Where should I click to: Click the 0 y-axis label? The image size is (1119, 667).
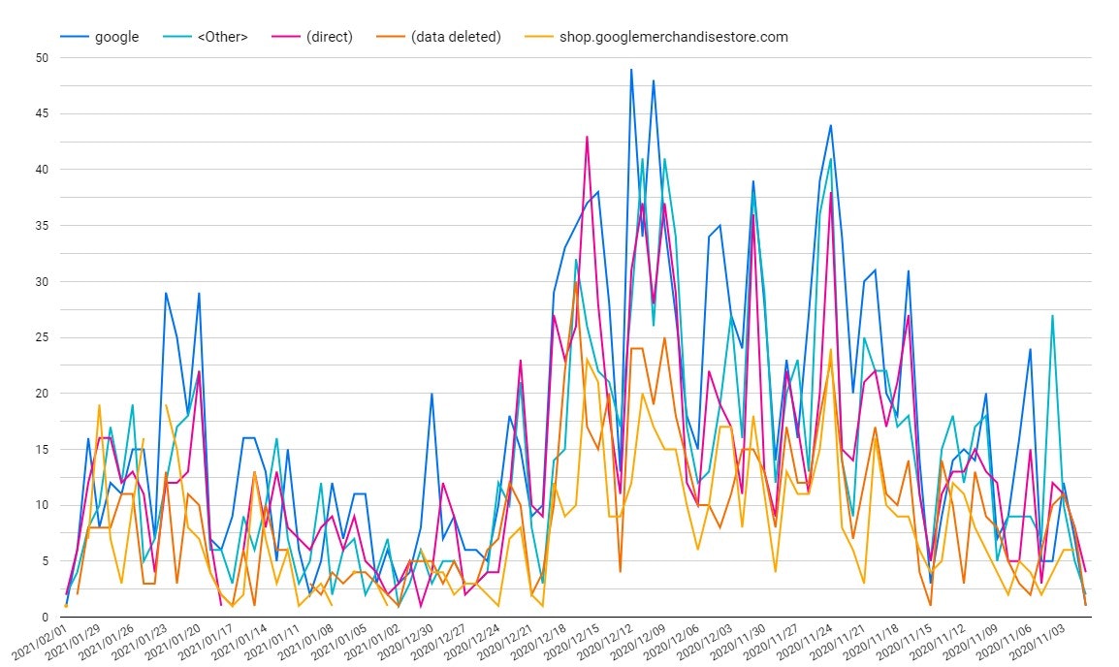click(x=45, y=617)
